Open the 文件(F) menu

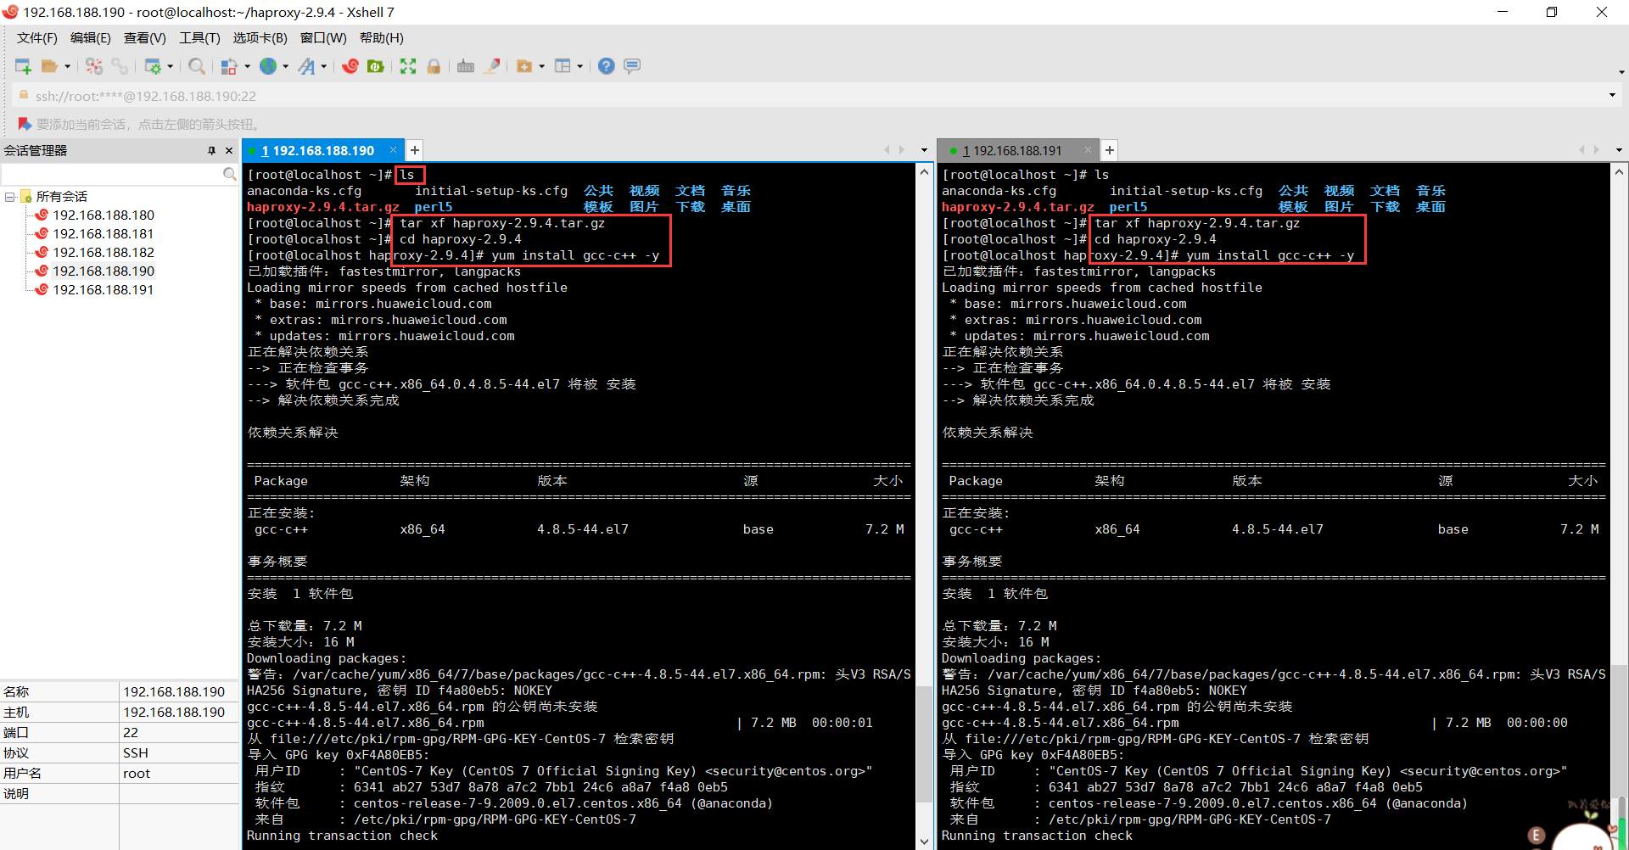(x=36, y=38)
